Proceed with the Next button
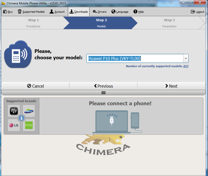 click(x=171, y=86)
